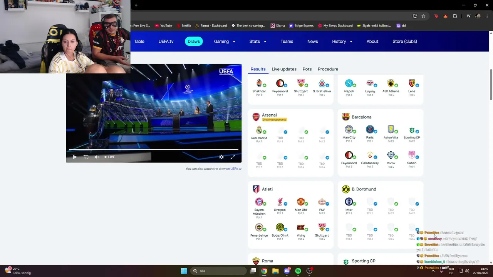Open Store (clubs) in navigation
This screenshot has width=493, height=277.
click(405, 42)
